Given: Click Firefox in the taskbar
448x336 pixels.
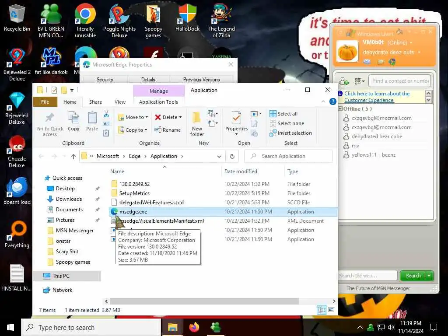Looking at the screenshot, I should [x=194, y=327].
